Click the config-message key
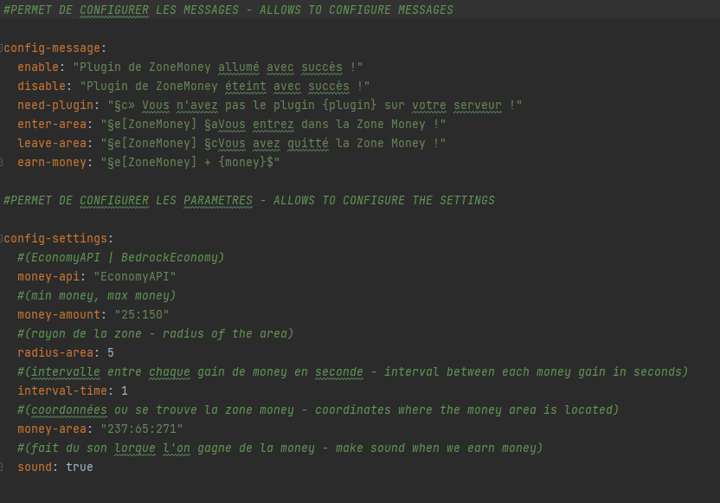This screenshot has width=720, height=503. pyautogui.click(x=54, y=48)
